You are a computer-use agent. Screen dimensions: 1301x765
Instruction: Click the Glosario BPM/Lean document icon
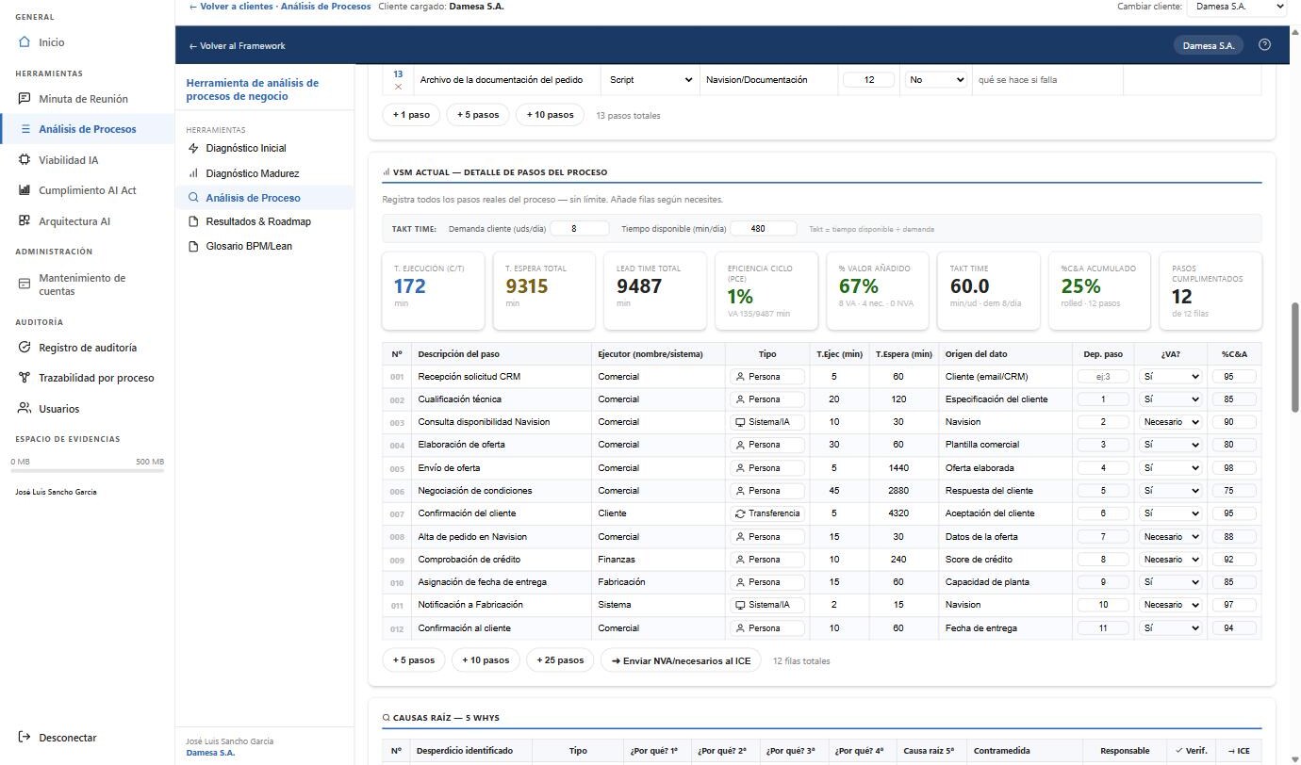(x=193, y=247)
